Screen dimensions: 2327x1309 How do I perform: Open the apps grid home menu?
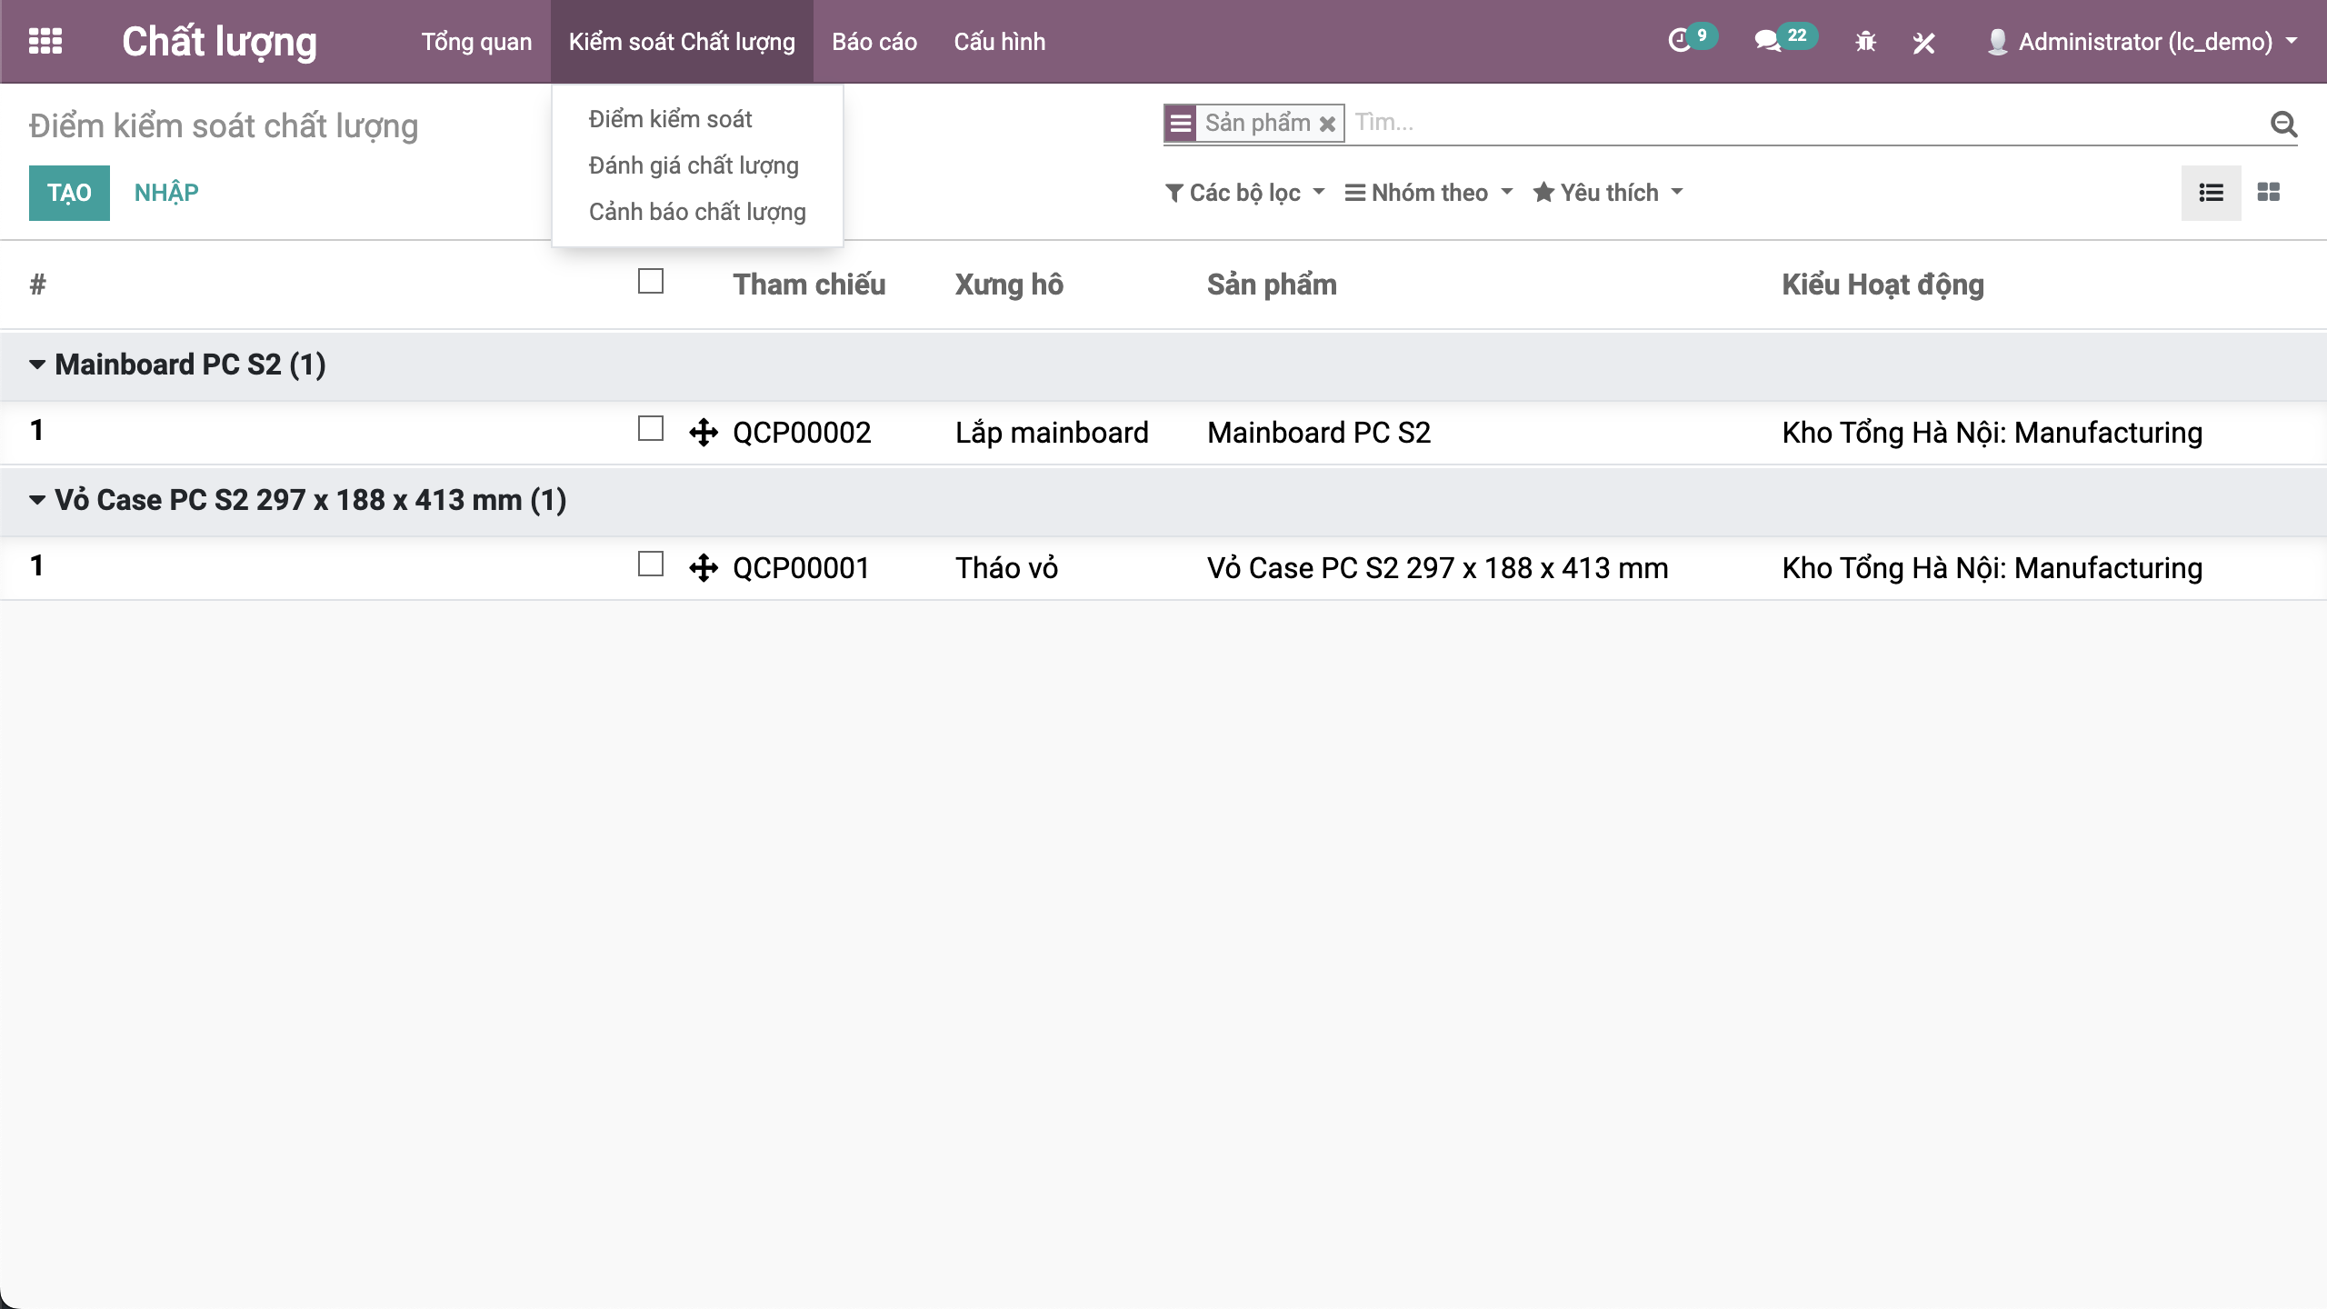tap(45, 42)
